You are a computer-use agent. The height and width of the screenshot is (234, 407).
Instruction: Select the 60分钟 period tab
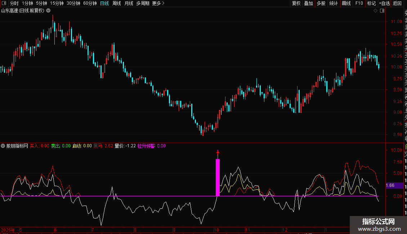click(90, 4)
